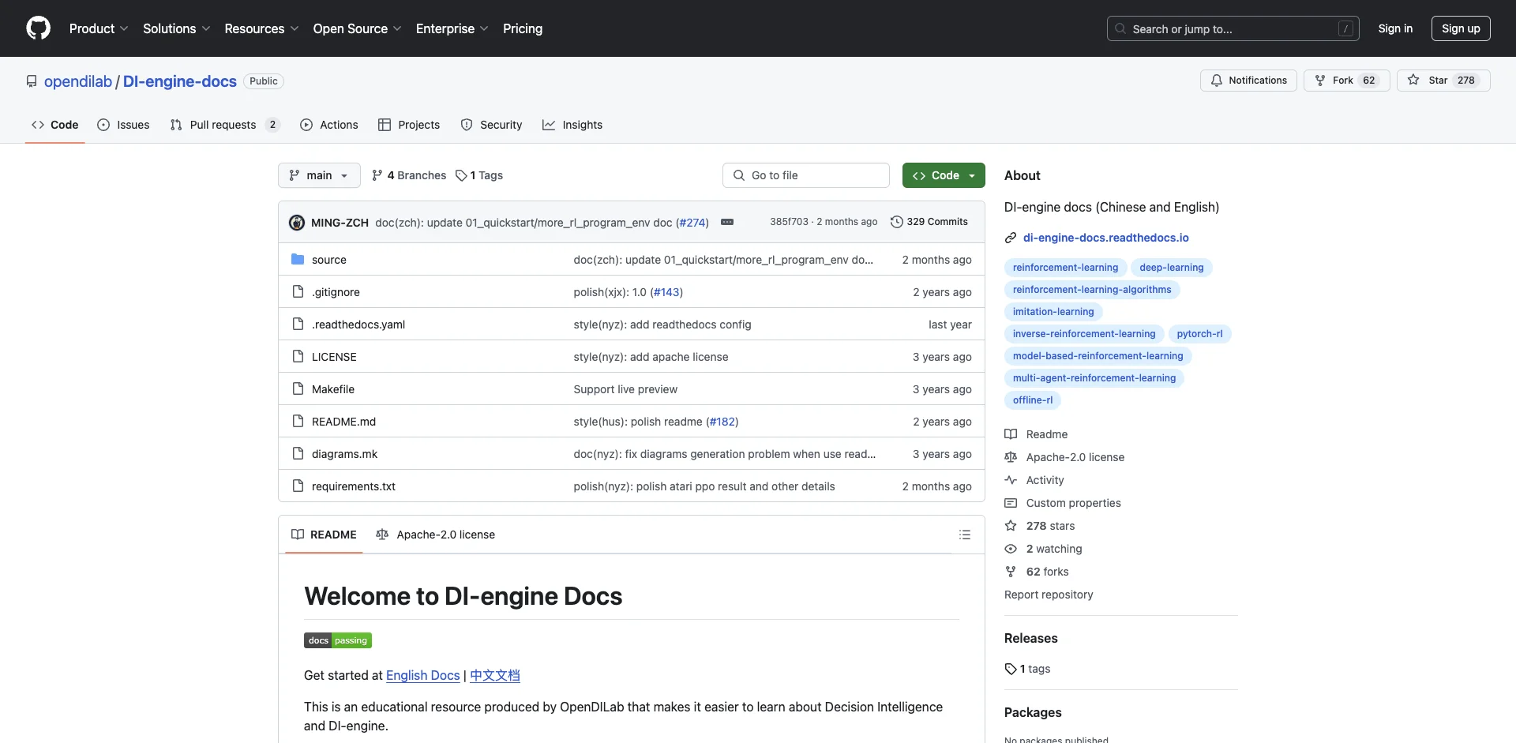Click the imitation-learning topic tag
This screenshot has width=1516, height=743.
point(1053,312)
